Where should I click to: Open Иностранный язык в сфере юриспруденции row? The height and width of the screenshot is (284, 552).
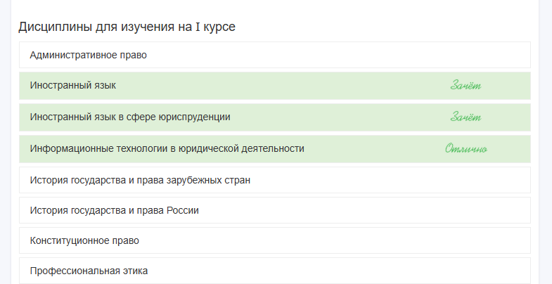274,117
